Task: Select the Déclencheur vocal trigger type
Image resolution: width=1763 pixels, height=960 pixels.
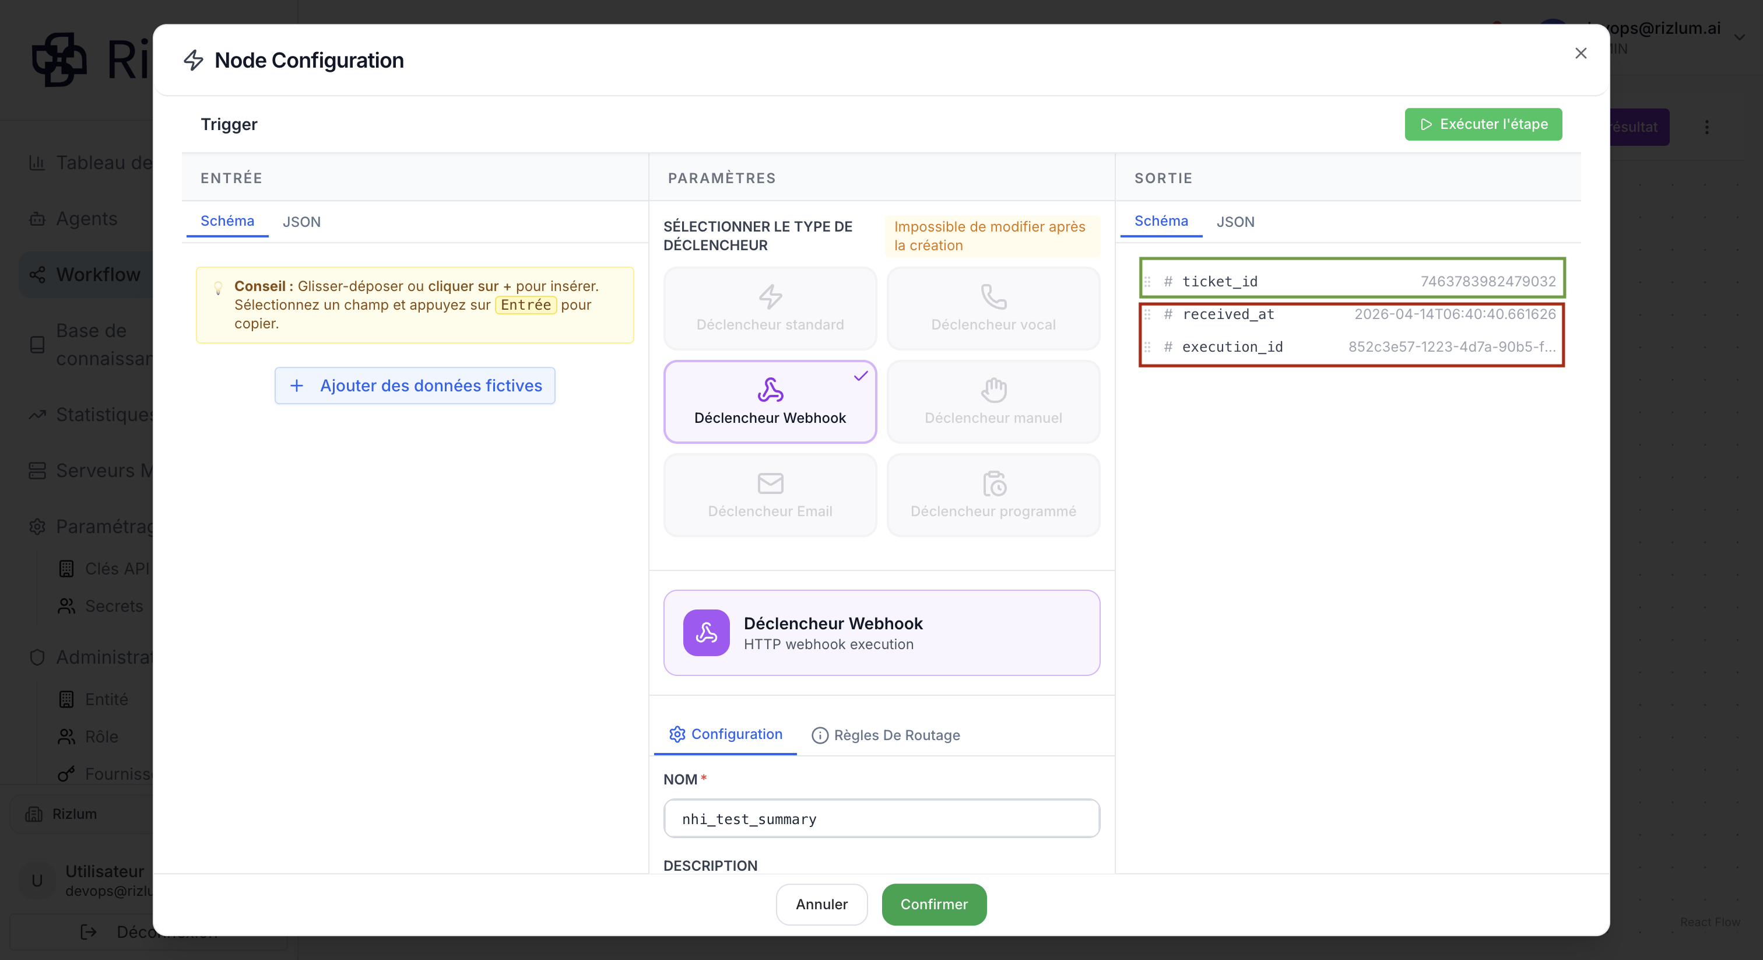Action: pyautogui.click(x=993, y=308)
